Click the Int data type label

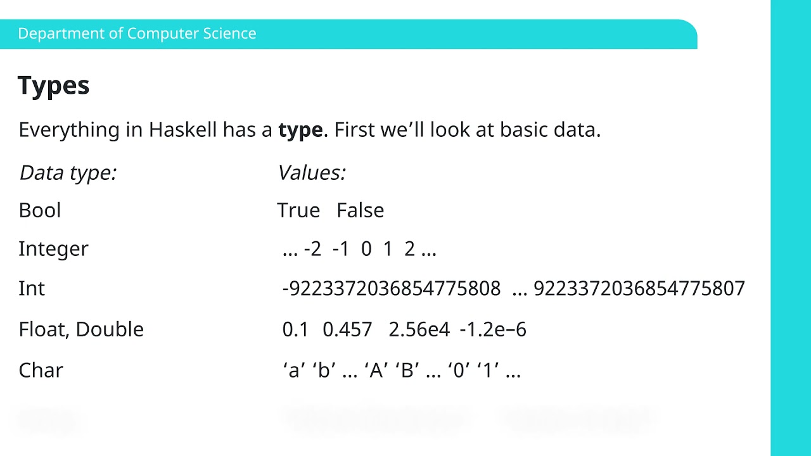[x=32, y=289]
